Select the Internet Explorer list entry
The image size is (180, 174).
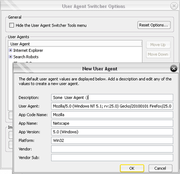pyautogui.click(x=28, y=50)
